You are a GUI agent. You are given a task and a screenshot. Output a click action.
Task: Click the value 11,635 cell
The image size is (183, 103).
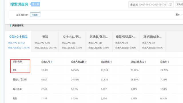click(x=104, y=80)
